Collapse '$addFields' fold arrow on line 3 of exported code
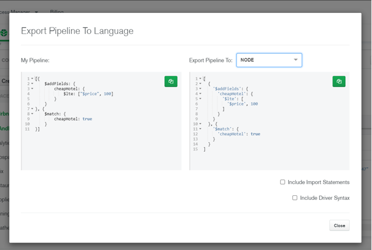This screenshot has height=250, width=372. 200,89
